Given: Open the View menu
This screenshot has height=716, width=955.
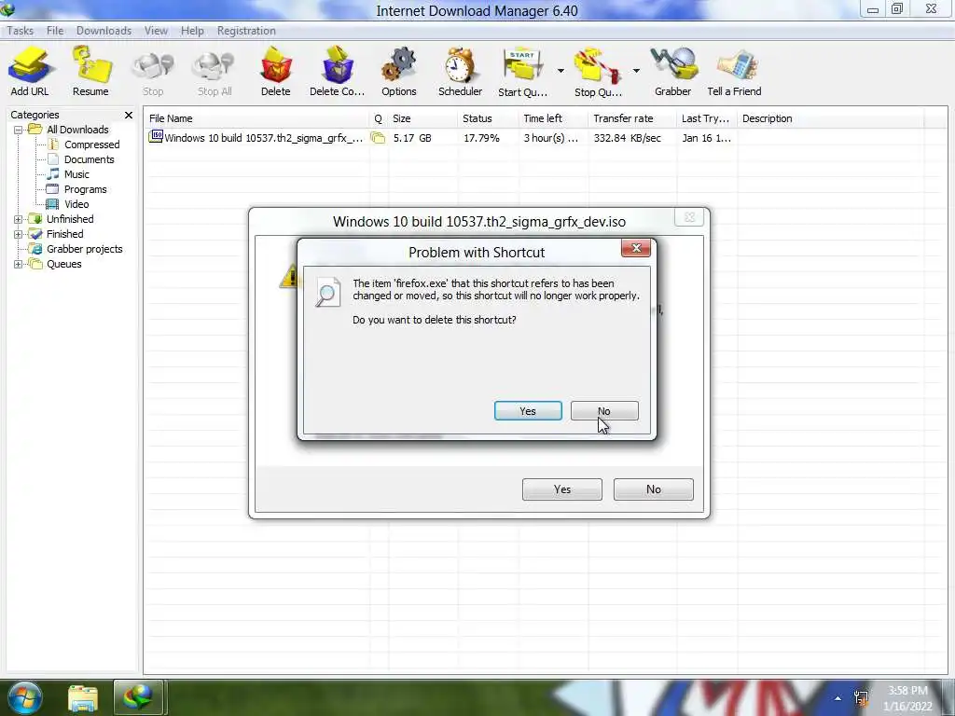Looking at the screenshot, I should (156, 31).
